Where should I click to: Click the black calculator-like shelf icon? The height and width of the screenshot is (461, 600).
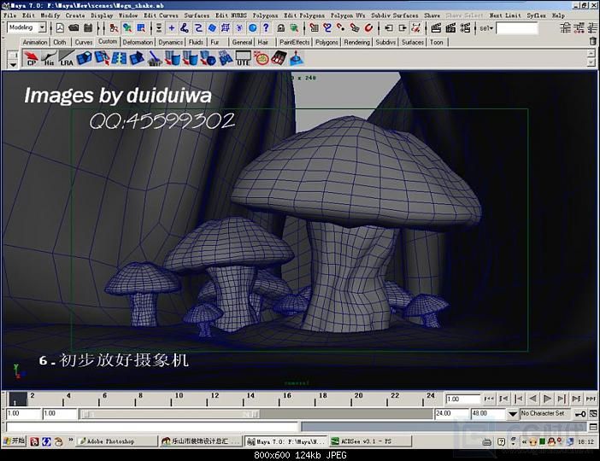(x=279, y=59)
